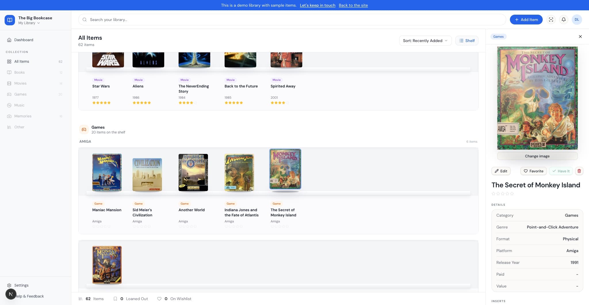This screenshot has height=305, width=589.
Task: Go to Music collection
Action: point(36,105)
